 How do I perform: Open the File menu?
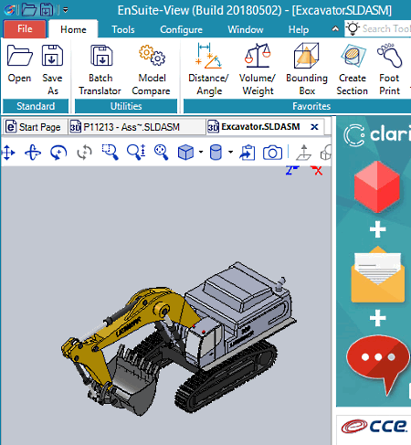click(25, 29)
